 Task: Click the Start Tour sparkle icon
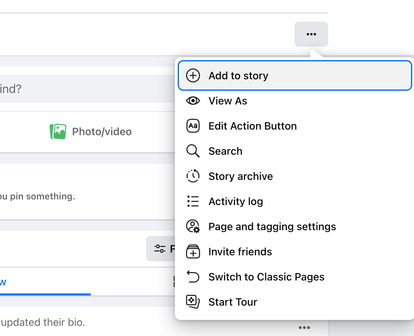(193, 302)
